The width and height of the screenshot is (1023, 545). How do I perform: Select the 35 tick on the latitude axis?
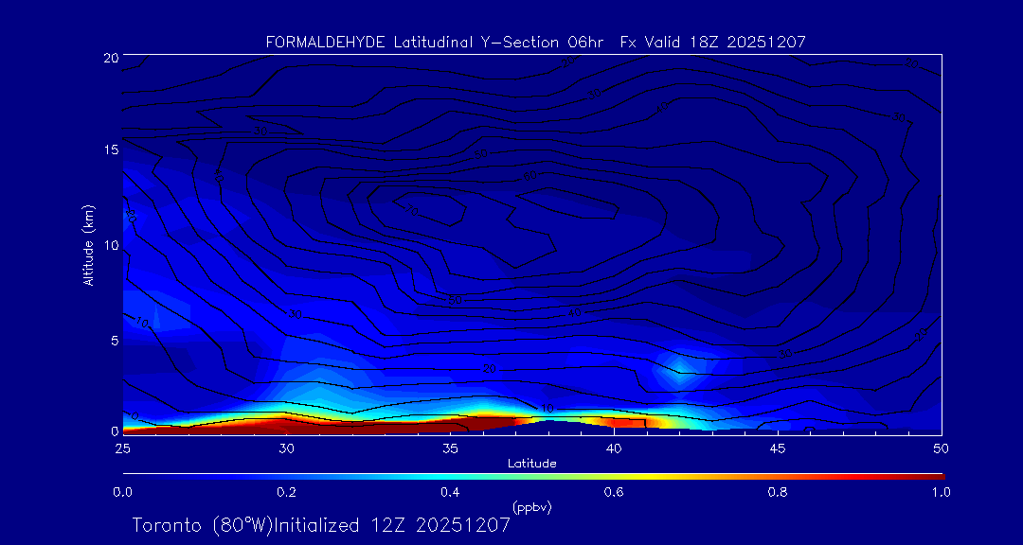[x=450, y=447]
